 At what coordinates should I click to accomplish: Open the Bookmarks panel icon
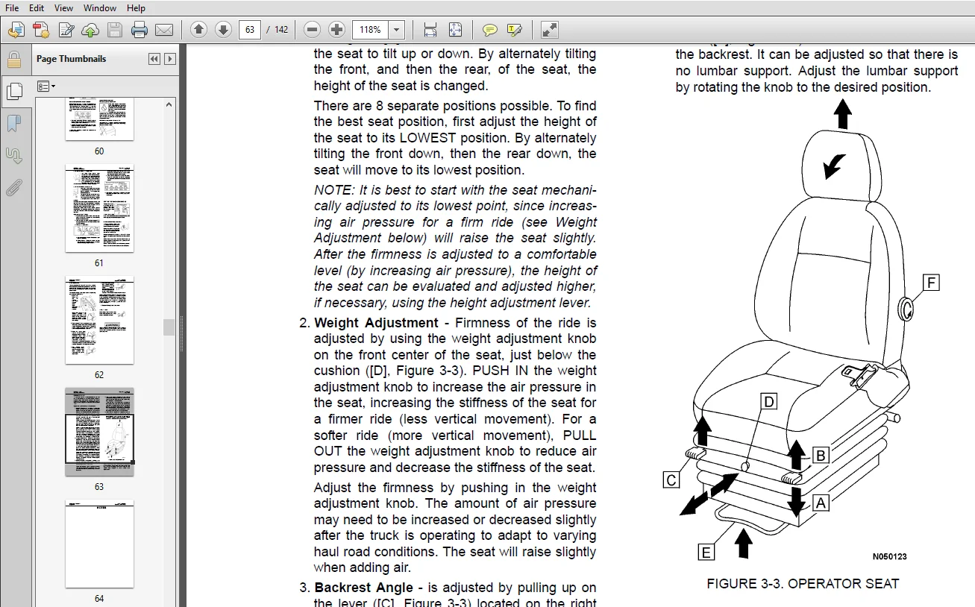14,123
